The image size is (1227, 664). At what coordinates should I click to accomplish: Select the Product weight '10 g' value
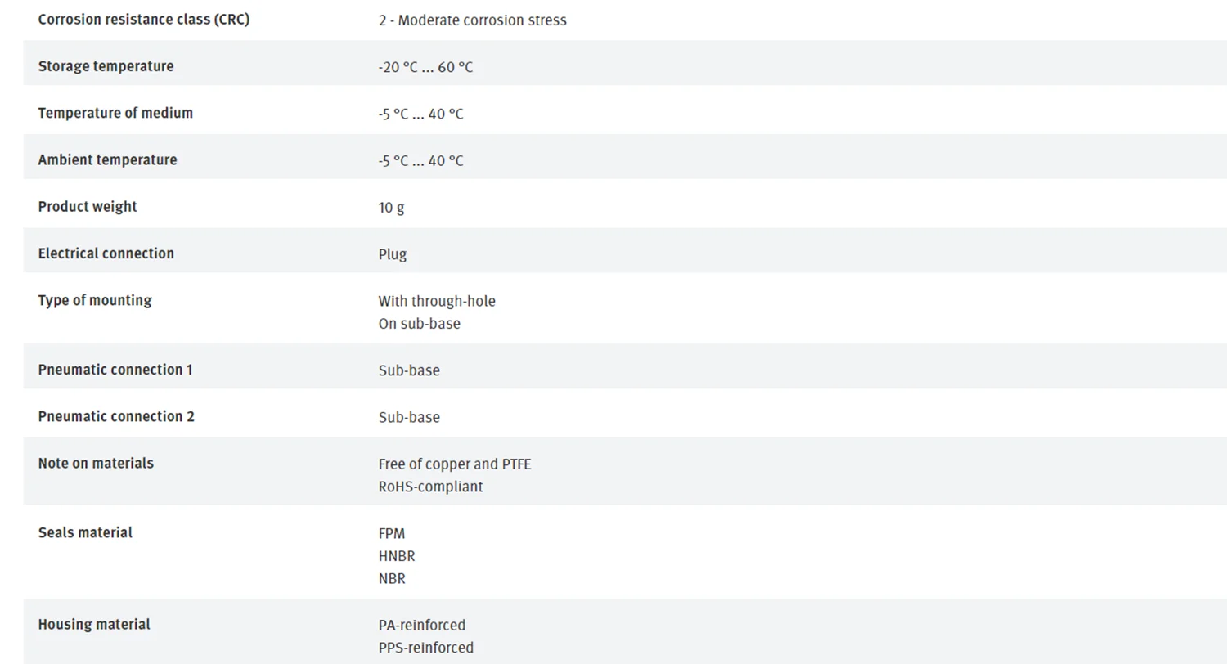391,208
